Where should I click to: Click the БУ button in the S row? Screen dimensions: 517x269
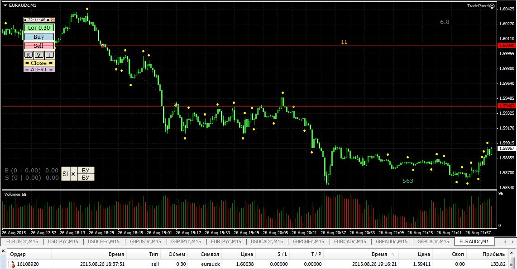click(86, 177)
